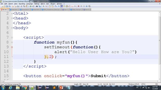The width and height of the screenshot is (161, 90).
Task: Toggle Synchronize Vertical Scrolling button
Action: pos(50,6)
